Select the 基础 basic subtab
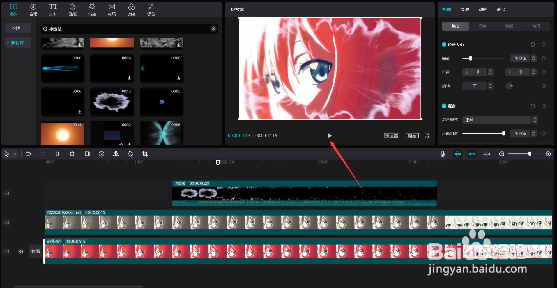 point(455,26)
